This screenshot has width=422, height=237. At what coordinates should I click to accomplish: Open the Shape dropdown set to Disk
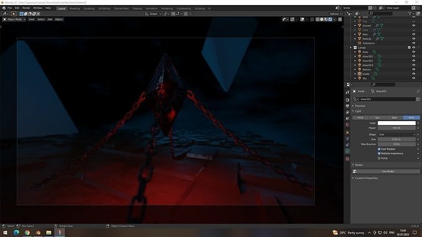(396, 134)
